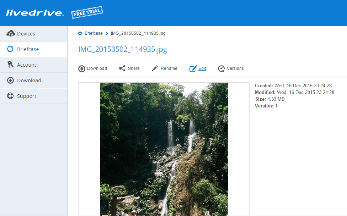Click the Edit link in file toolbar
347x216 pixels.
click(202, 68)
